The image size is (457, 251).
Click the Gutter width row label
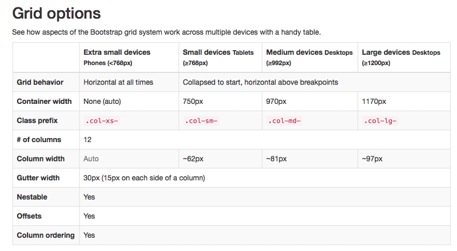point(38,177)
